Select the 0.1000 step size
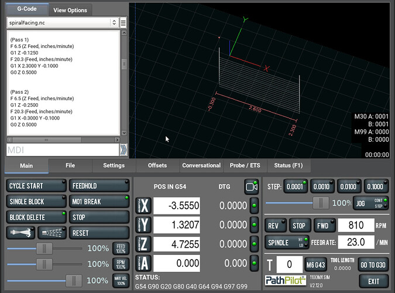The height and width of the screenshot is (293, 395). (376, 186)
